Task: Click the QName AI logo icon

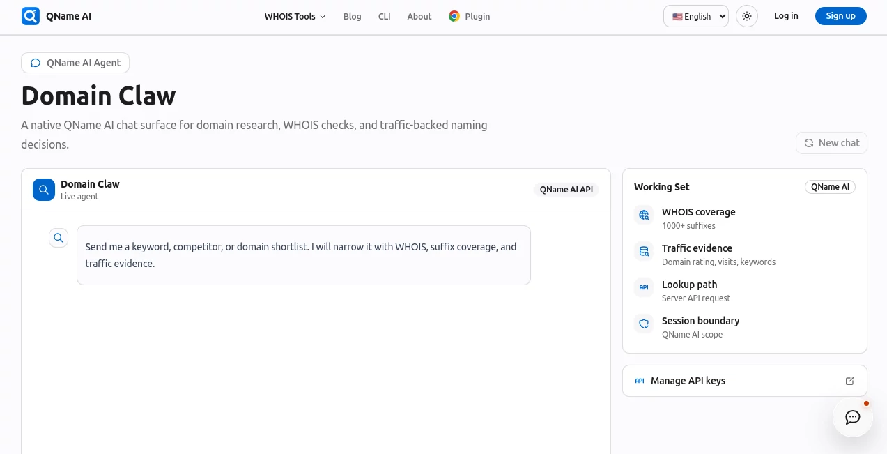Action: pyautogui.click(x=31, y=16)
